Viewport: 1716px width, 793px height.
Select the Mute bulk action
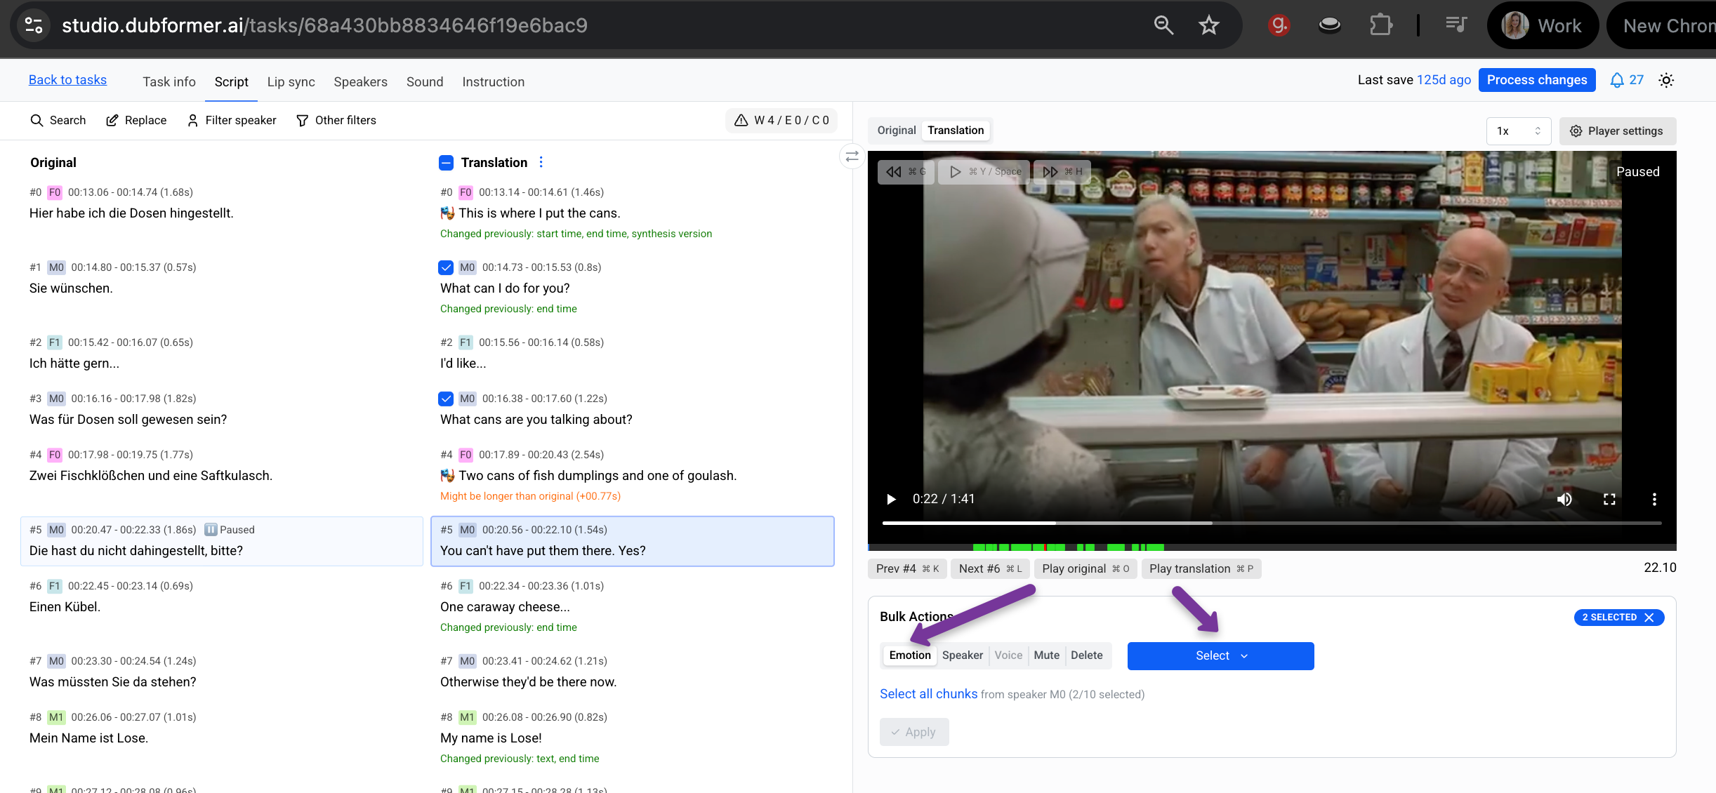point(1046,655)
